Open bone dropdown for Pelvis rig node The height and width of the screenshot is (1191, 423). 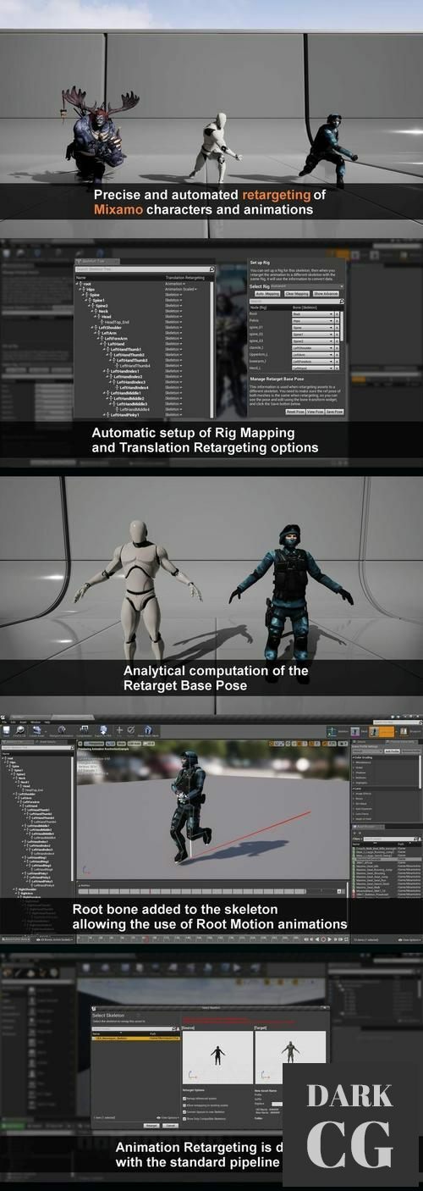pos(313,321)
